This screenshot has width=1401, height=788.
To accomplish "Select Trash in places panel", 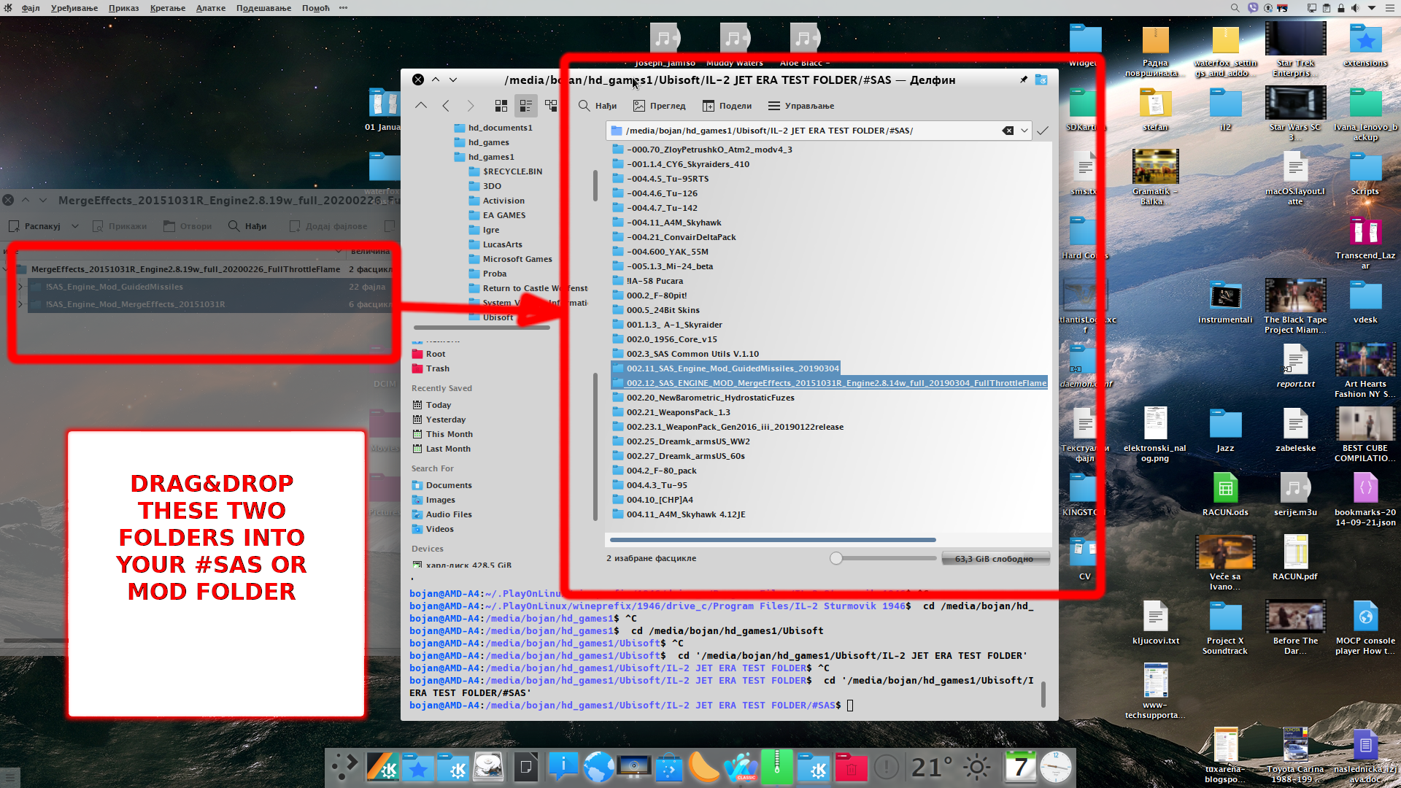I will click(x=437, y=368).
